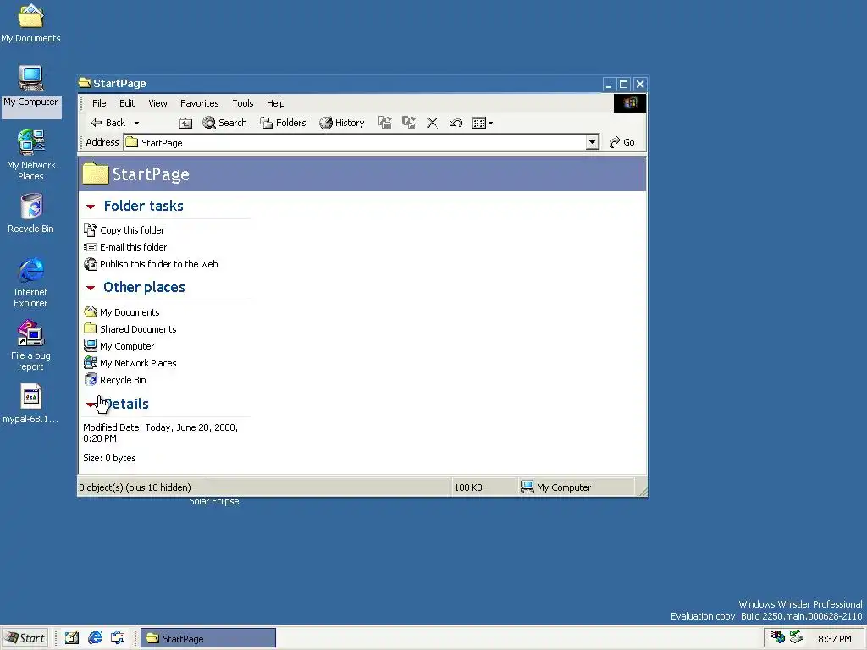Go back using the Back toolbar button

click(x=108, y=123)
